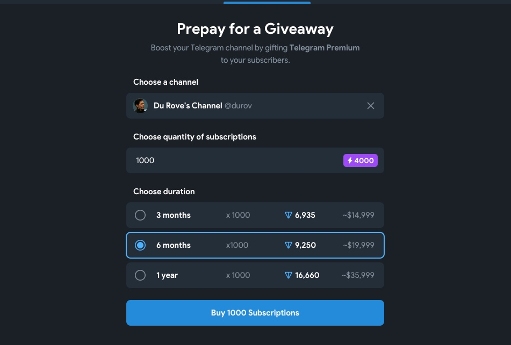Click the Telegram Premium bold text
Screen dimensions: 511x345
pyautogui.click(x=325, y=48)
